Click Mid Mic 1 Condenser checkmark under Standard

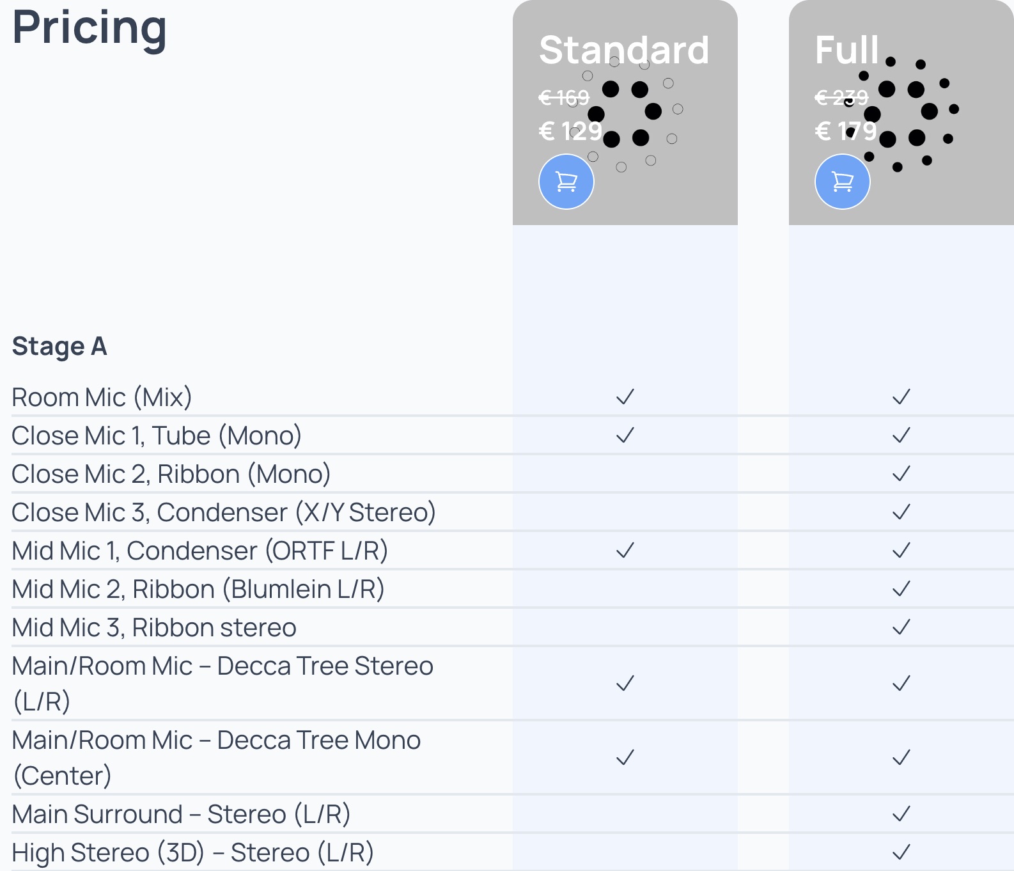pos(625,551)
